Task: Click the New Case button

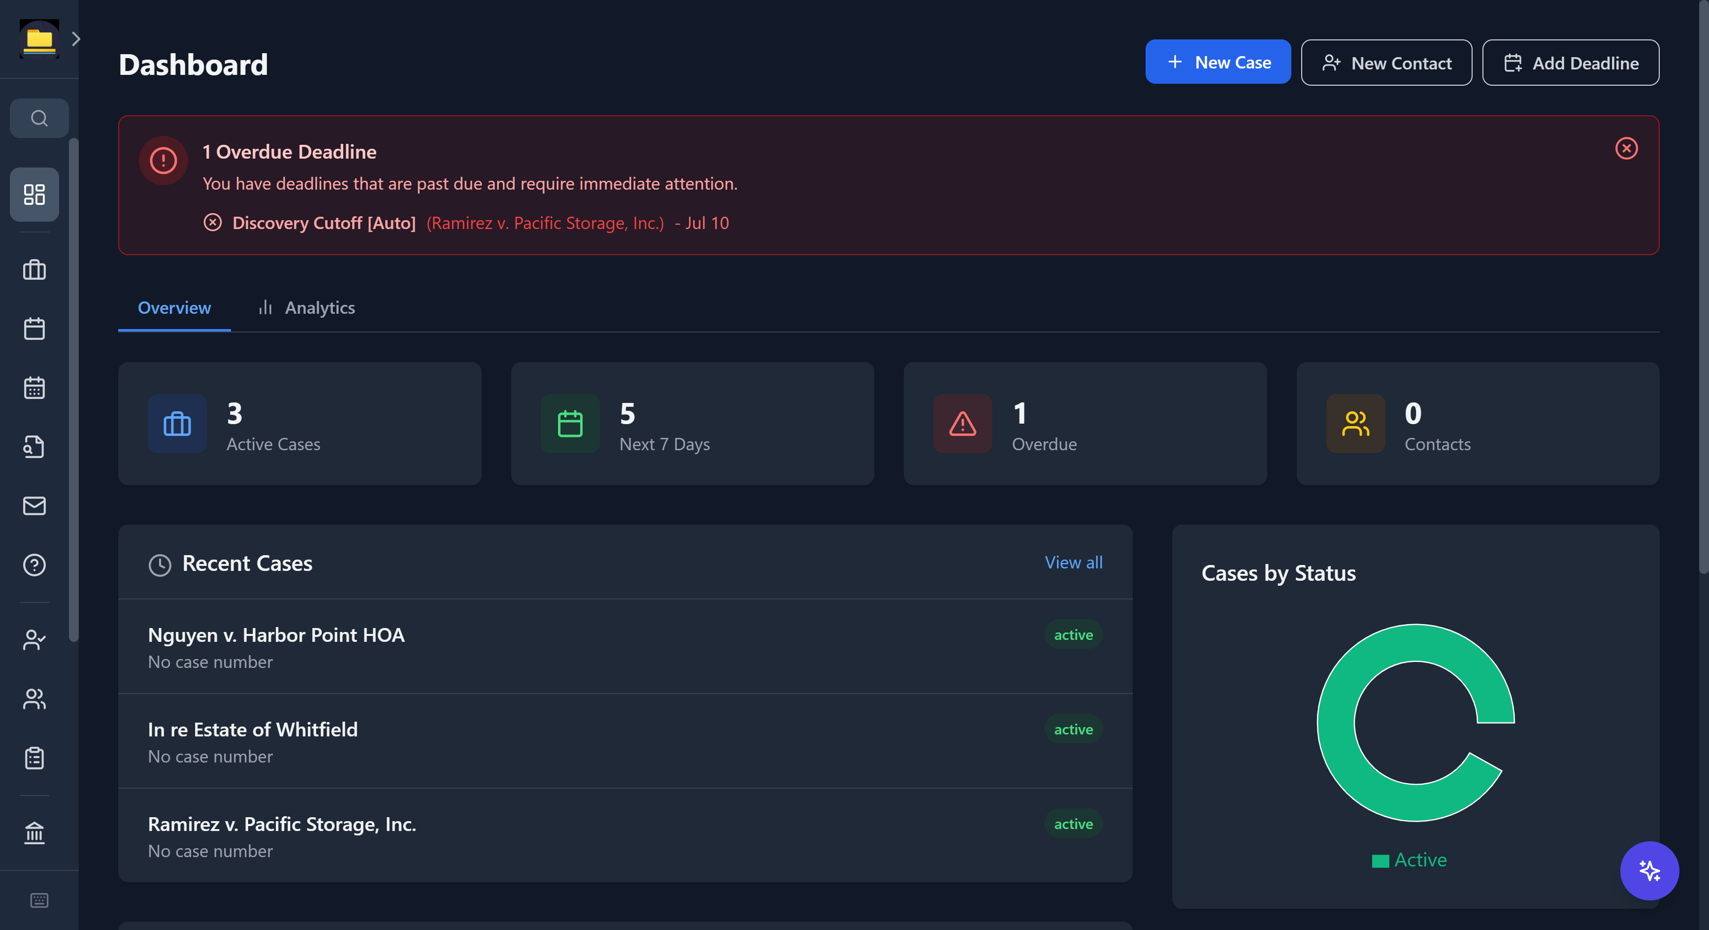Action: click(1217, 62)
